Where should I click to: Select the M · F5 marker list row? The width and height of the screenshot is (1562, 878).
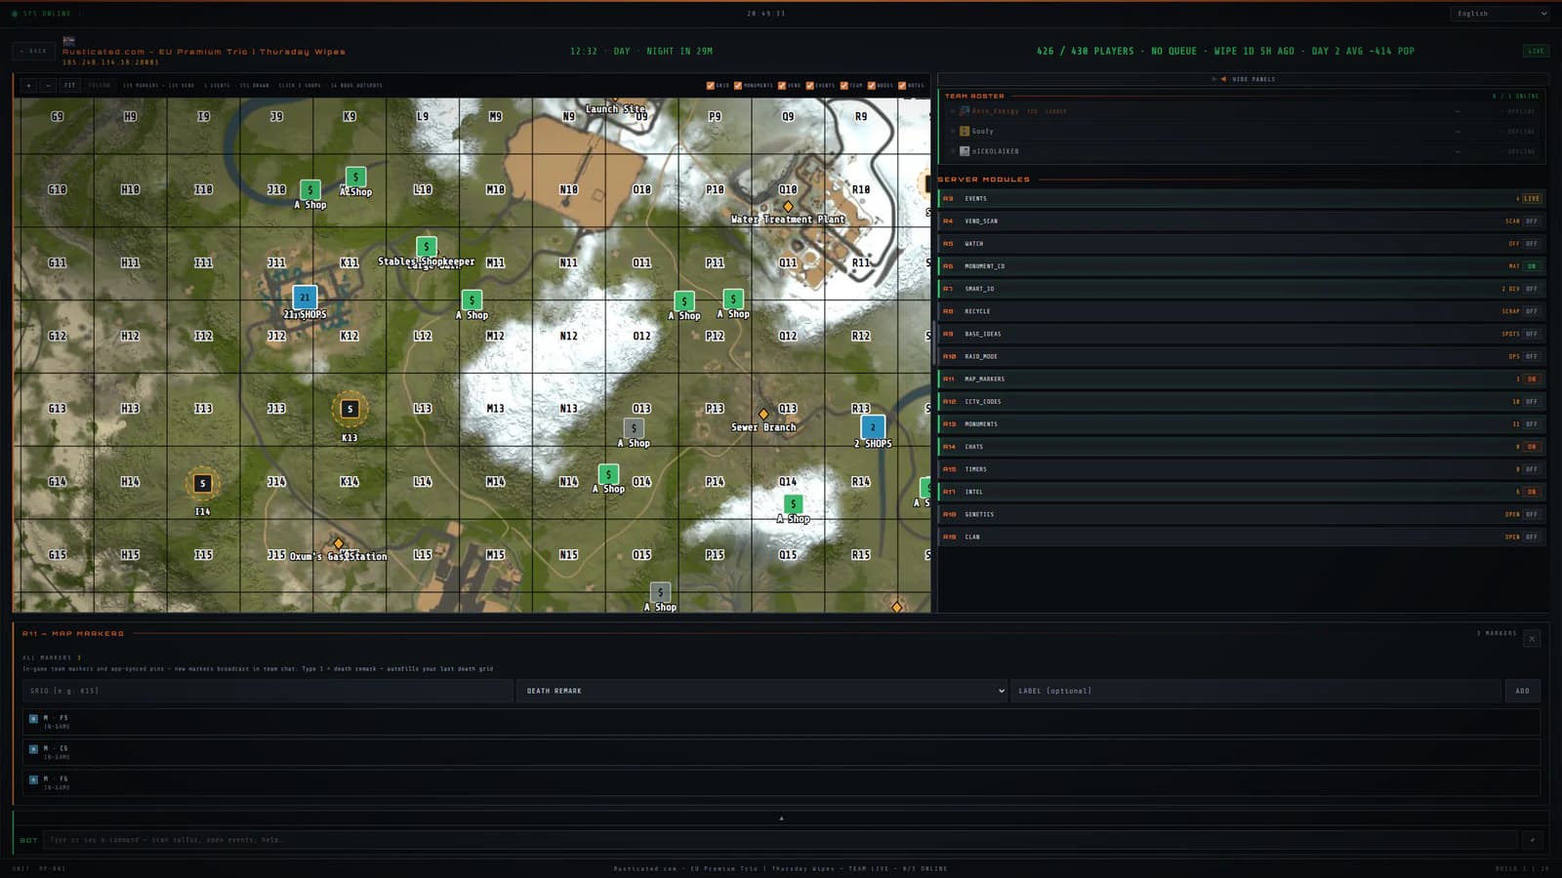point(781,722)
